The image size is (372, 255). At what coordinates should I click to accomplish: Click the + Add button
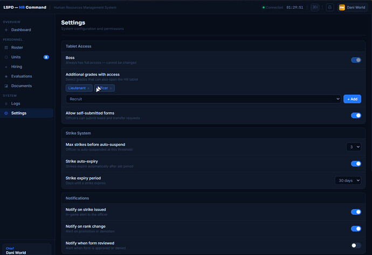352,99
